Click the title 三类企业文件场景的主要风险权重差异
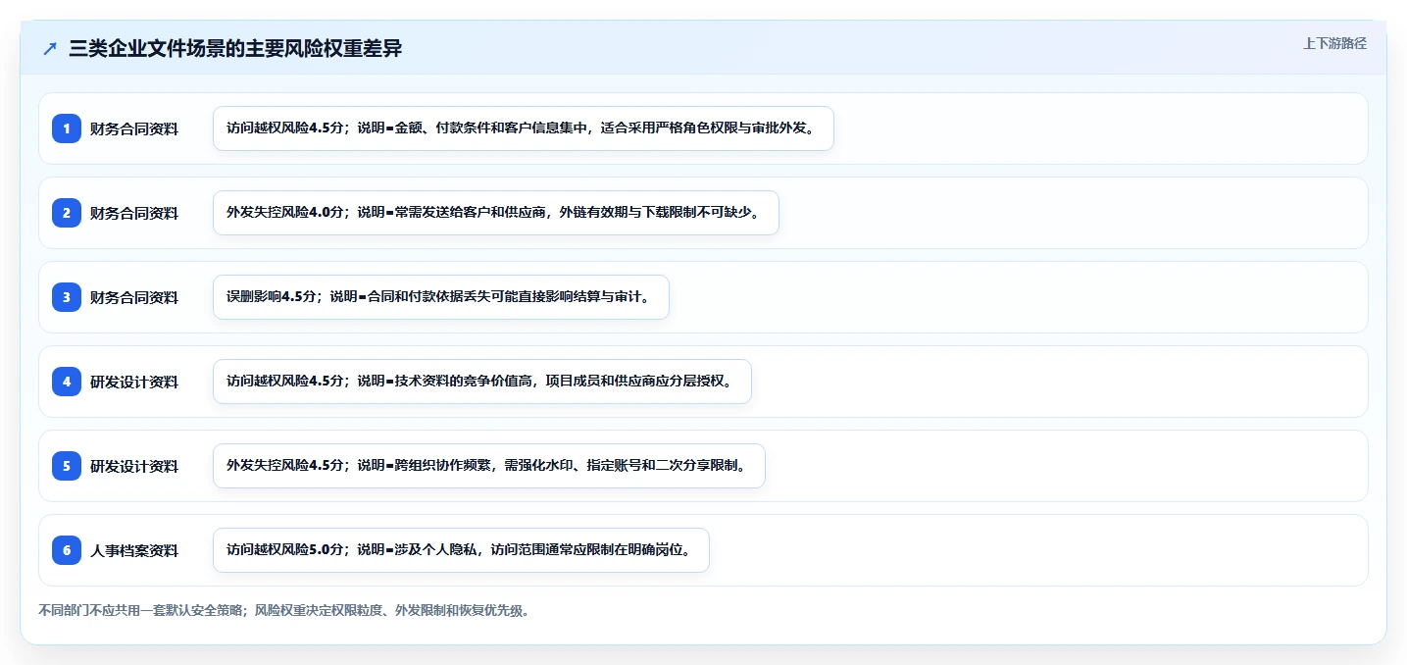The height and width of the screenshot is (665, 1407). (x=235, y=49)
